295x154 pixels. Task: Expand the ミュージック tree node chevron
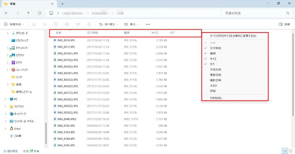[7, 70]
